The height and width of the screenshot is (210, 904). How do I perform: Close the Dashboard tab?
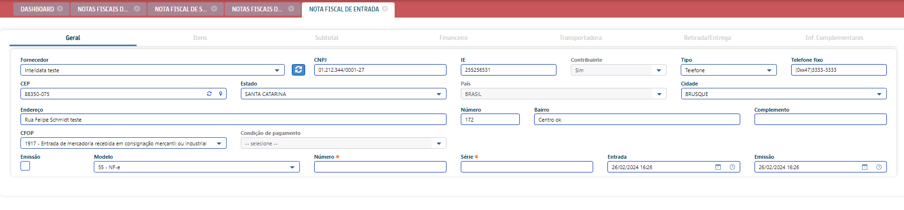(60, 9)
